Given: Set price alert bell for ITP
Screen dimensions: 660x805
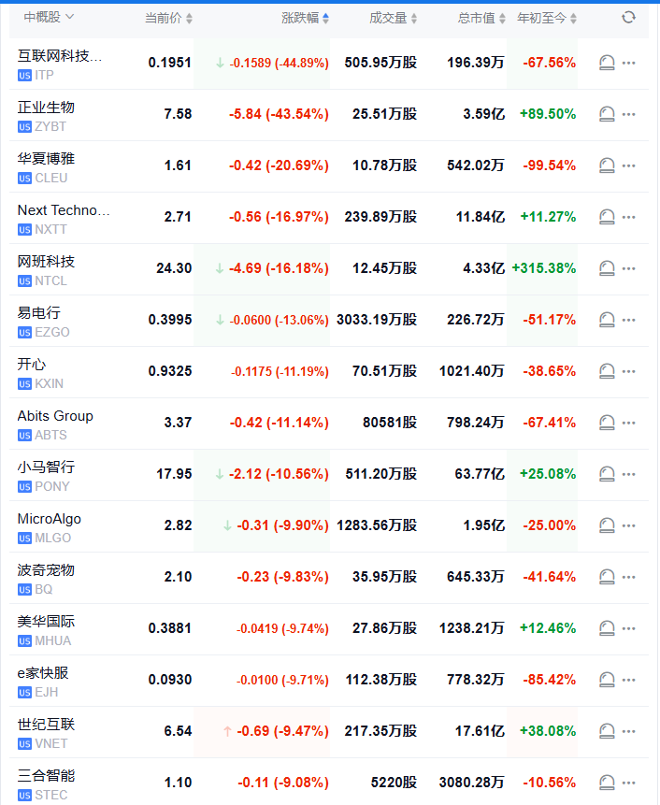Looking at the screenshot, I should 607,63.
